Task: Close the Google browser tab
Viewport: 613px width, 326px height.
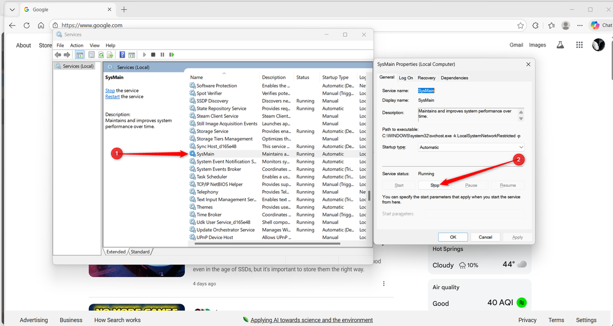Action: (110, 9)
